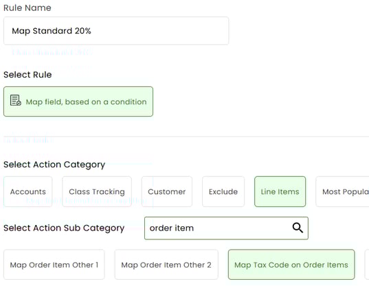Viewport: 369px width, 286px height.
Task: Select Map field, based on a condition
Action: click(78, 102)
